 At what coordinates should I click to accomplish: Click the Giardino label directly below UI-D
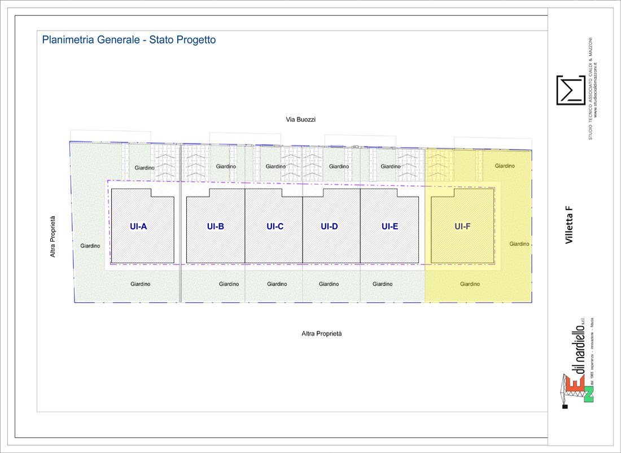coord(329,284)
